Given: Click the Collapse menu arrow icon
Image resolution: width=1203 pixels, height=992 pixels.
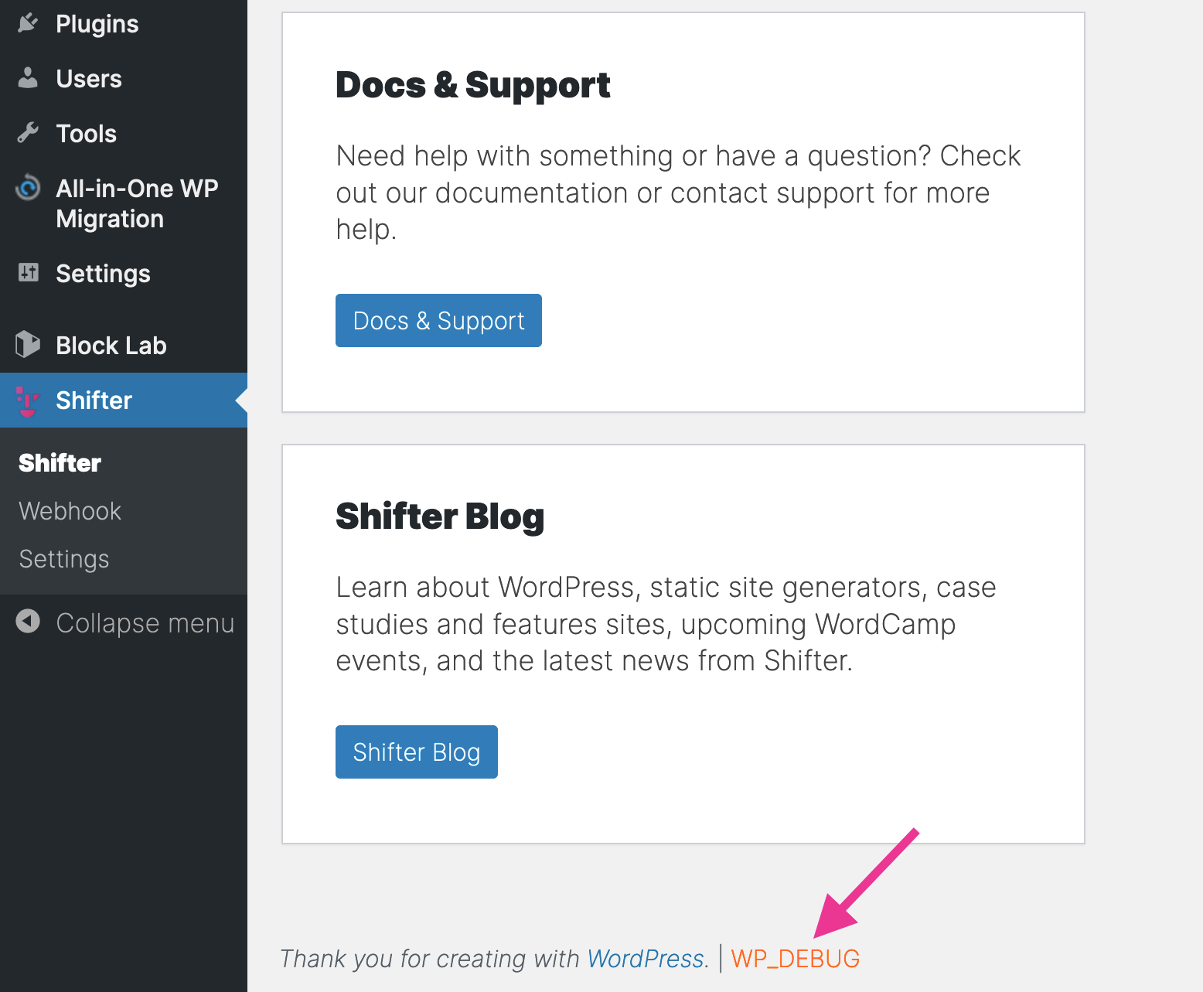Looking at the screenshot, I should tap(28, 622).
